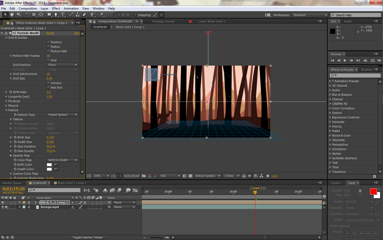Click the Take Snapshot camera icon

[x=144, y=176]
